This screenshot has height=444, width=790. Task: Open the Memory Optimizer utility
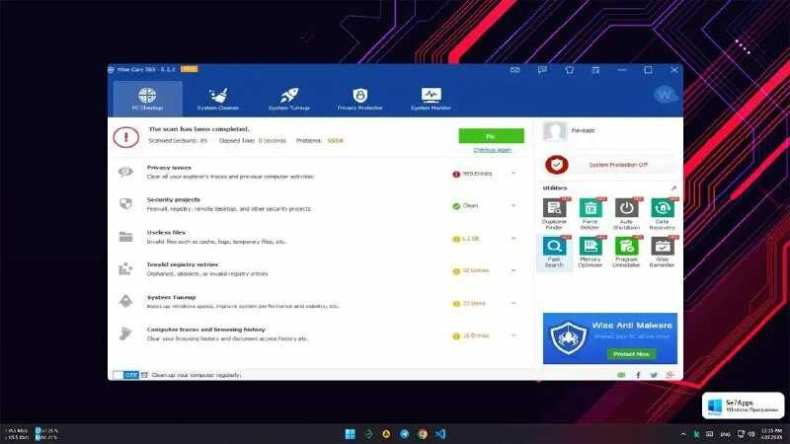click(x=590, y=252)
